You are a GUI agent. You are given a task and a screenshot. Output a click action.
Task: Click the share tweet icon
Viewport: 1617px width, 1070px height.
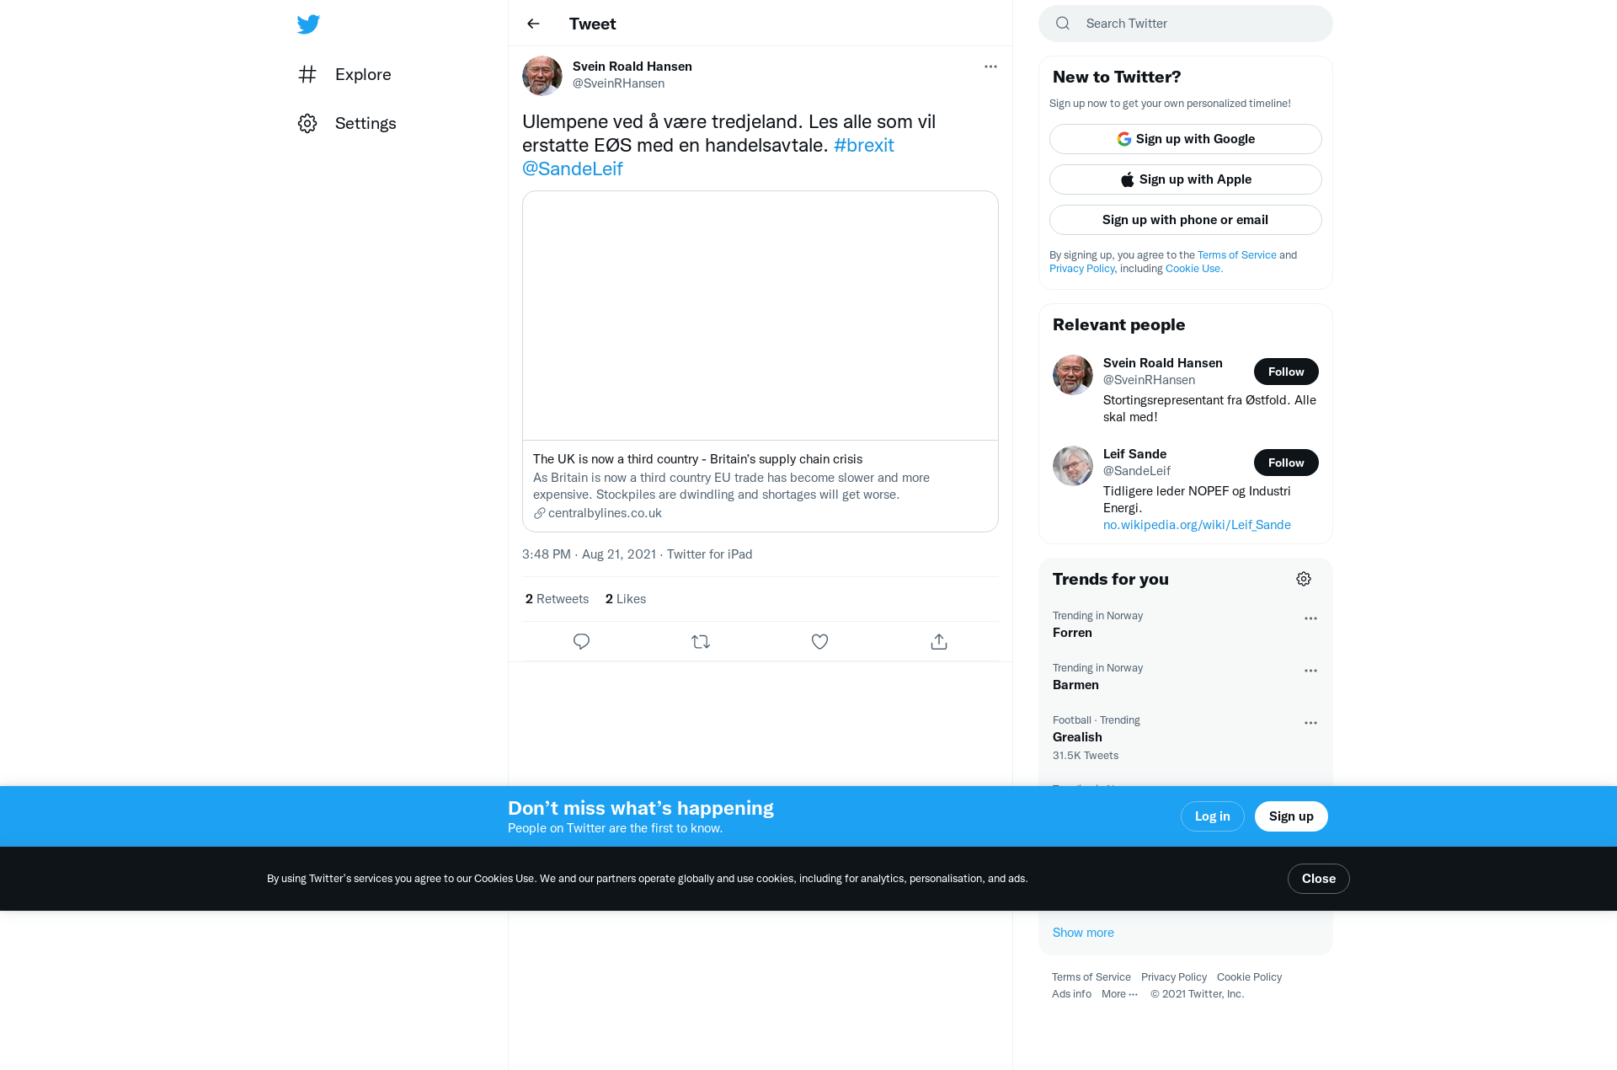(939, 642)
